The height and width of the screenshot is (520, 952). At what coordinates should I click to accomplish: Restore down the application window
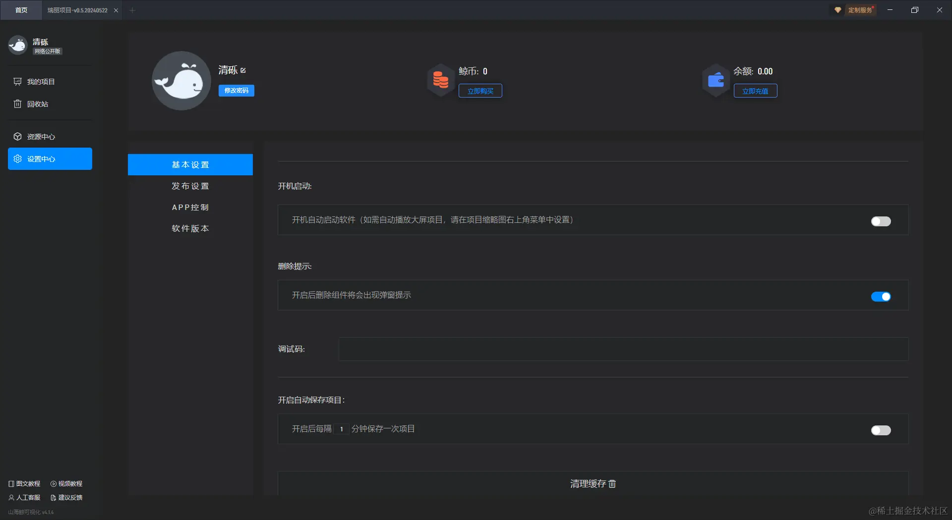point(915,10)
